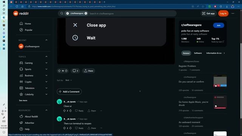
Task: Open more options on "Close ui" comment
Action: (x=101, y=111)
